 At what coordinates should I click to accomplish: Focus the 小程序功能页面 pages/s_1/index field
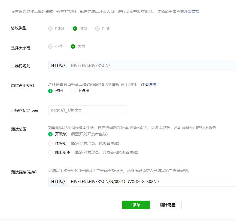(88, 110)
